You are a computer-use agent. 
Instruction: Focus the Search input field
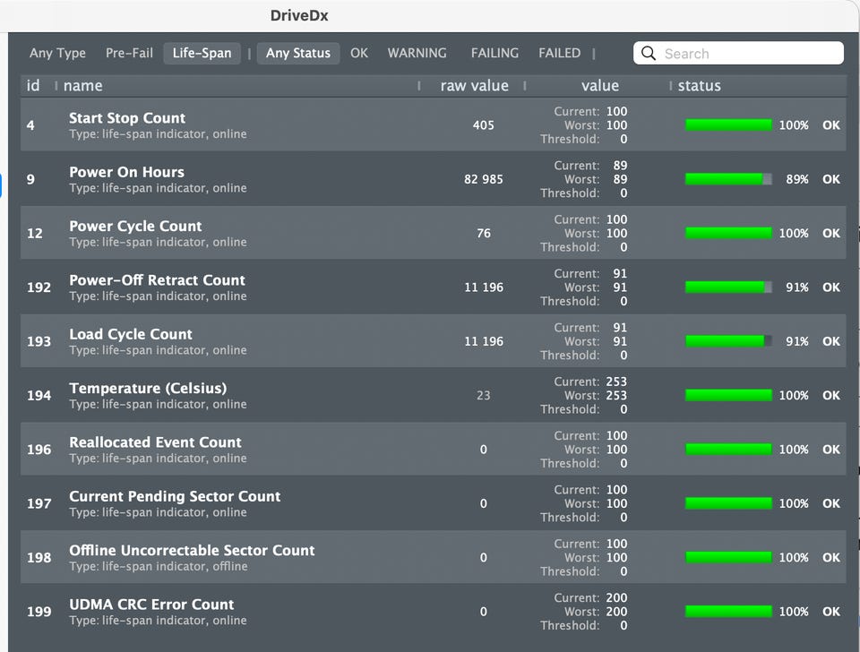(x=738, y=53)
